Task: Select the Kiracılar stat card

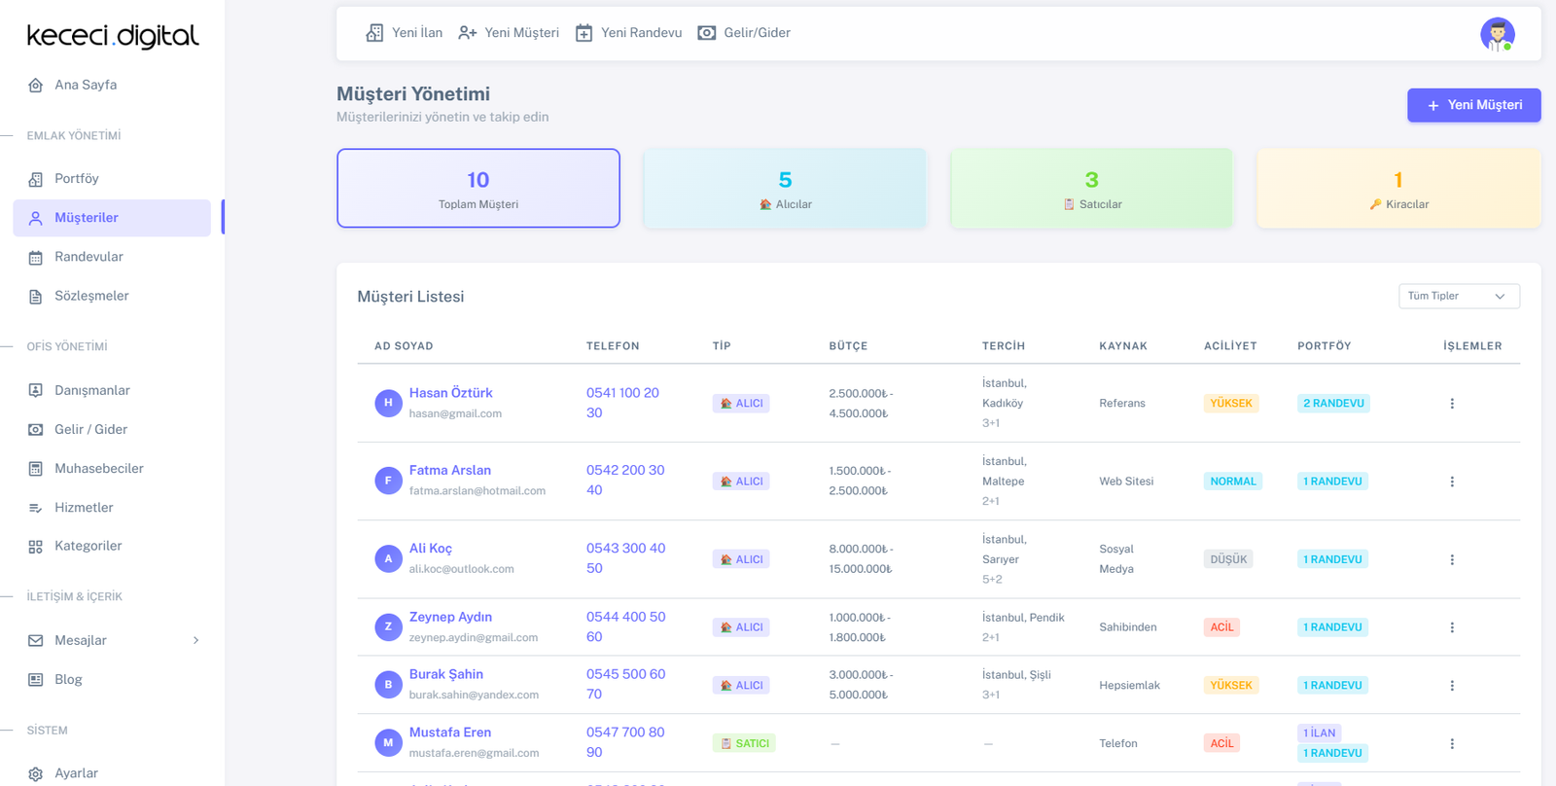Action: pos(1398,189)
